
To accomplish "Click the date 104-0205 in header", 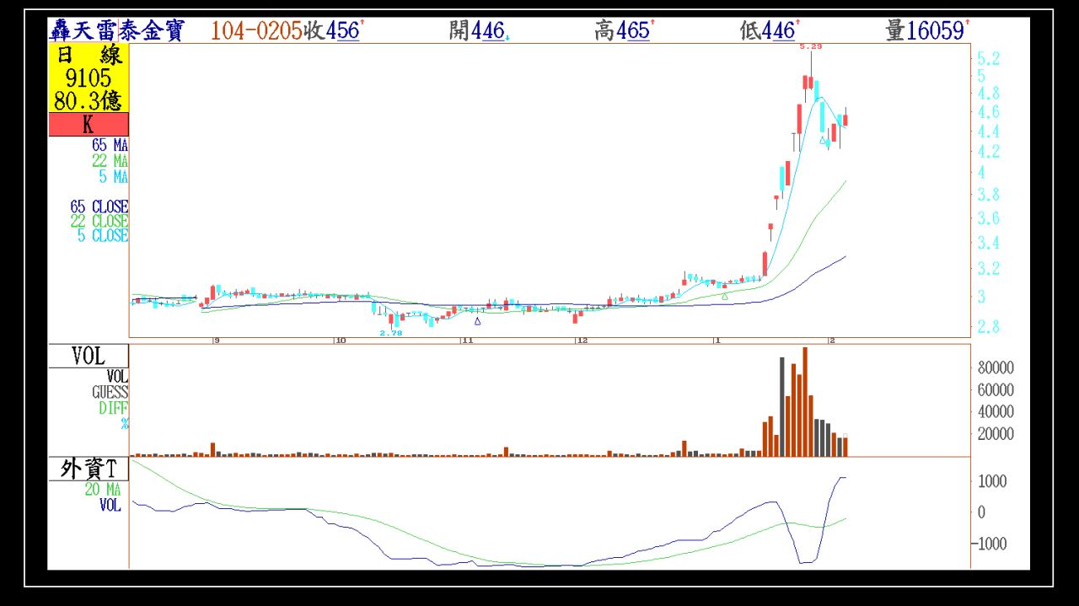I will click(255, 31).
